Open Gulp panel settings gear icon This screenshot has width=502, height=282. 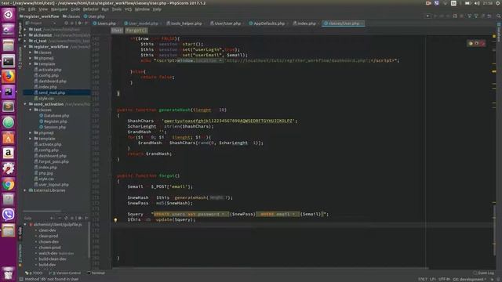click(x=80, y=218)
